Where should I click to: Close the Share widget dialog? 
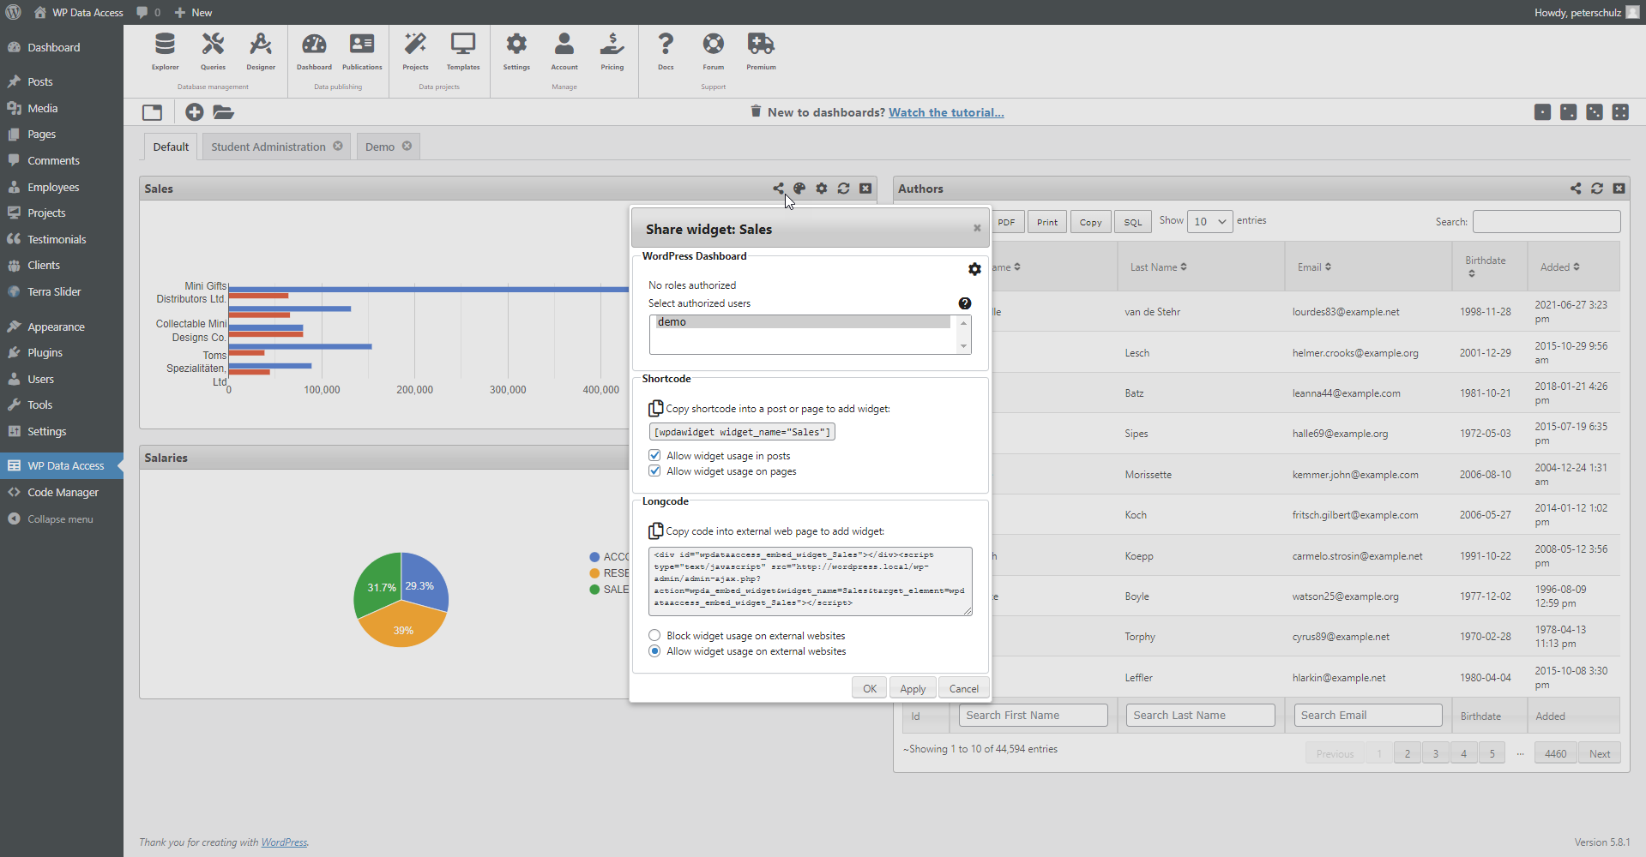tap(977, 228)
